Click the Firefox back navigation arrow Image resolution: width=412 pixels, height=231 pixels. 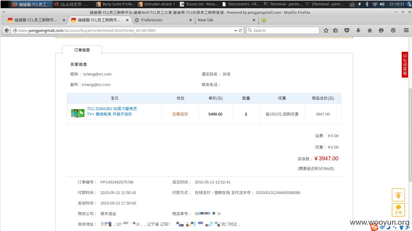(x=7, y=30)
